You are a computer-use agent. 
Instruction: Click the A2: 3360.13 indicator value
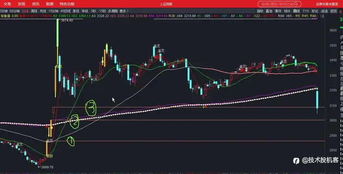[x=61, y=16]
